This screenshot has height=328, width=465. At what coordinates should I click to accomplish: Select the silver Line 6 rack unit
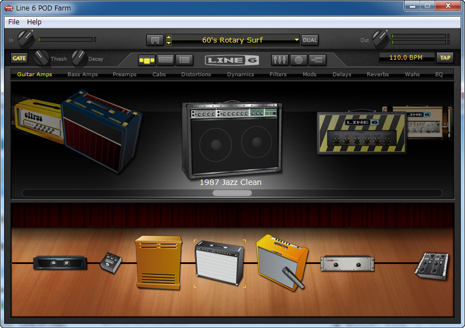coord(347,263)
